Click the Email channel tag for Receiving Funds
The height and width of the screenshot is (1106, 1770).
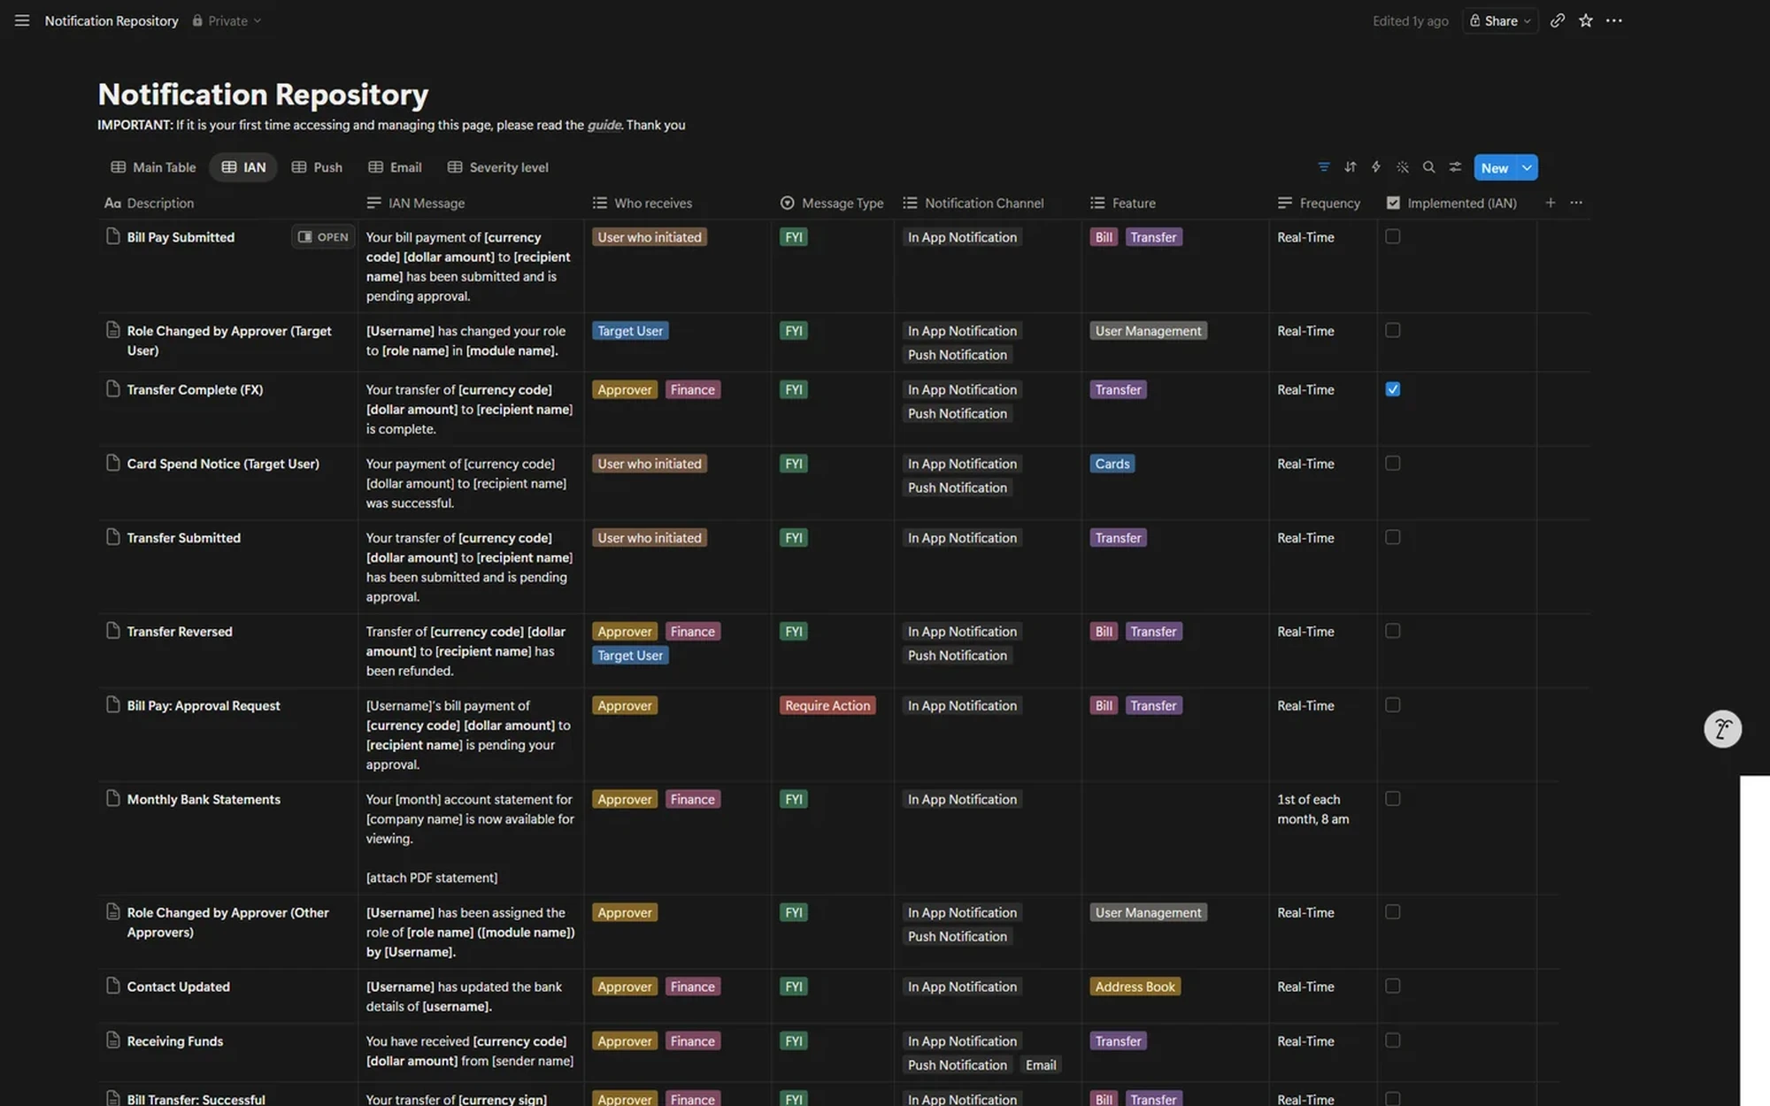[1041, 1065]
